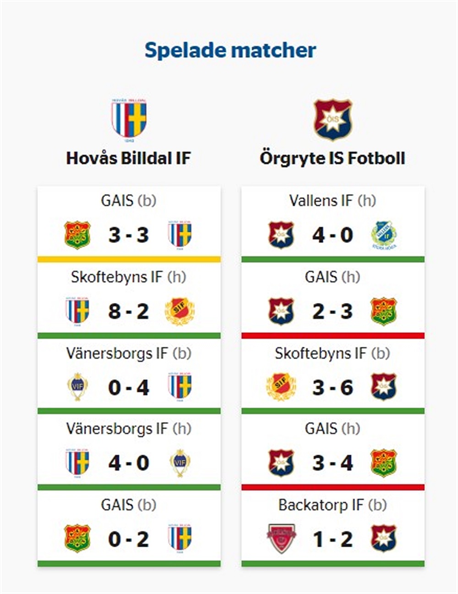Click Vallens IF crest in 4-0 match
Image resolution: width=458 pixels, height=594 pixels.
[x=384, y=235]
